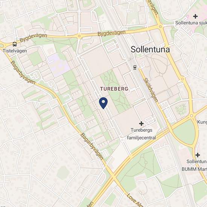Click the purple shaded building area
The width and height of the screenshot is (207, 207).
click(x=59, y=65)
